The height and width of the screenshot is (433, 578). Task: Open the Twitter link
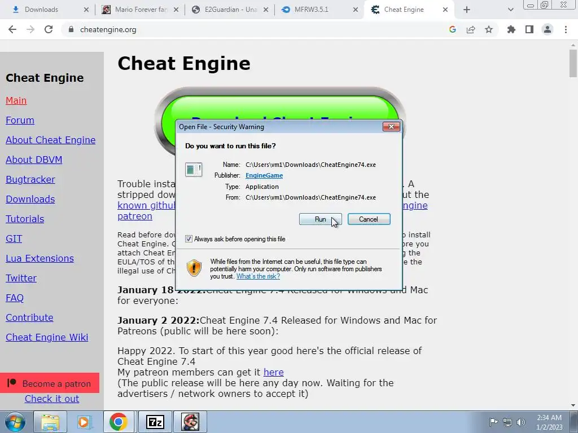click(21, 278)
